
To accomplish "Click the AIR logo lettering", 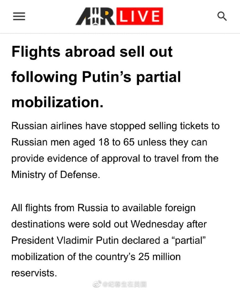I will pos(95,17).
